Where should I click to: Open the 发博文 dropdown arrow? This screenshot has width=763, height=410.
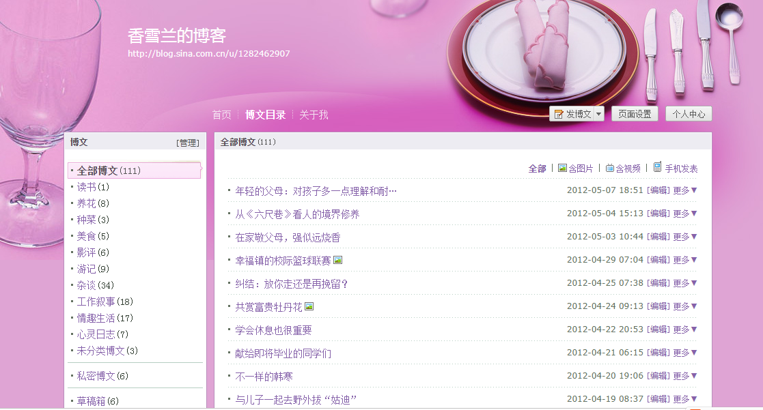[x=599, y=114]
